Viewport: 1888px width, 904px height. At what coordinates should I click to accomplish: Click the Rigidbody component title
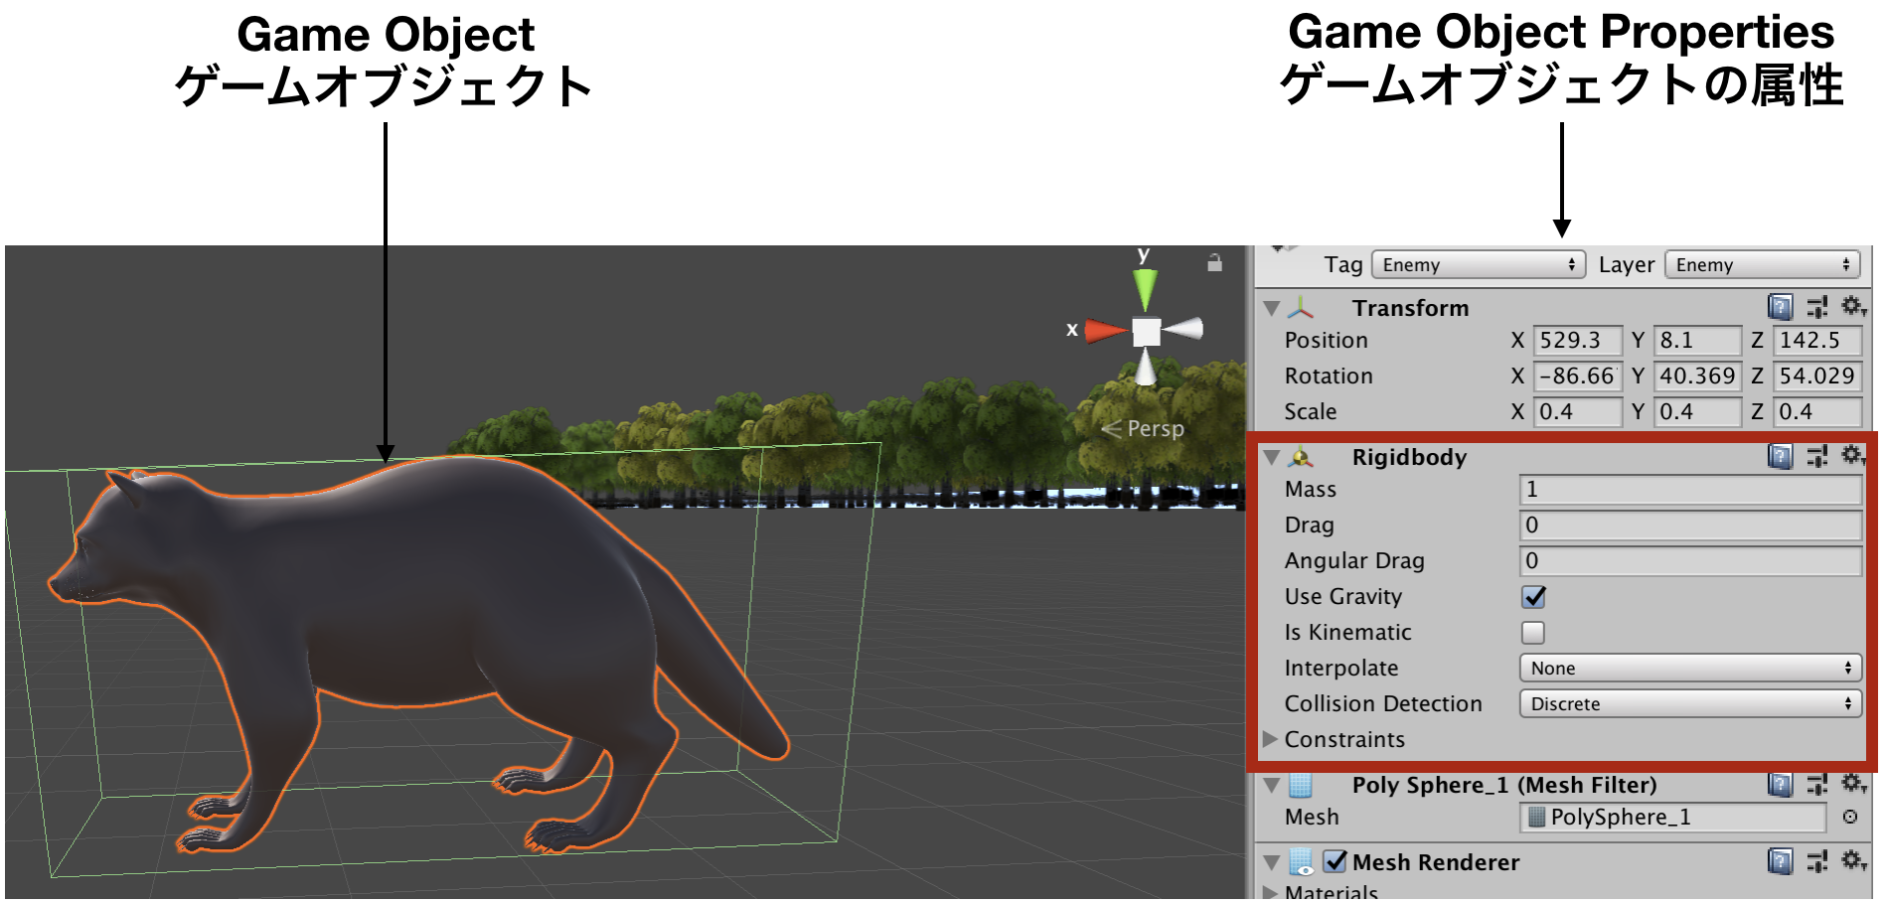click(1409, 457)
